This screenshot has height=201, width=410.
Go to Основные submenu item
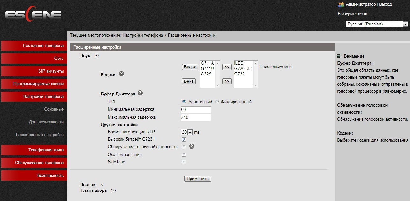coord(54,109)
